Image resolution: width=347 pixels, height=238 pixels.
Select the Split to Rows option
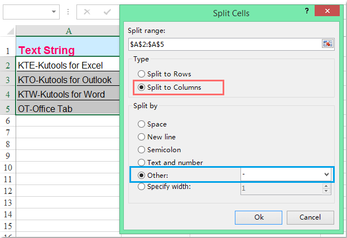coord(142,74)
